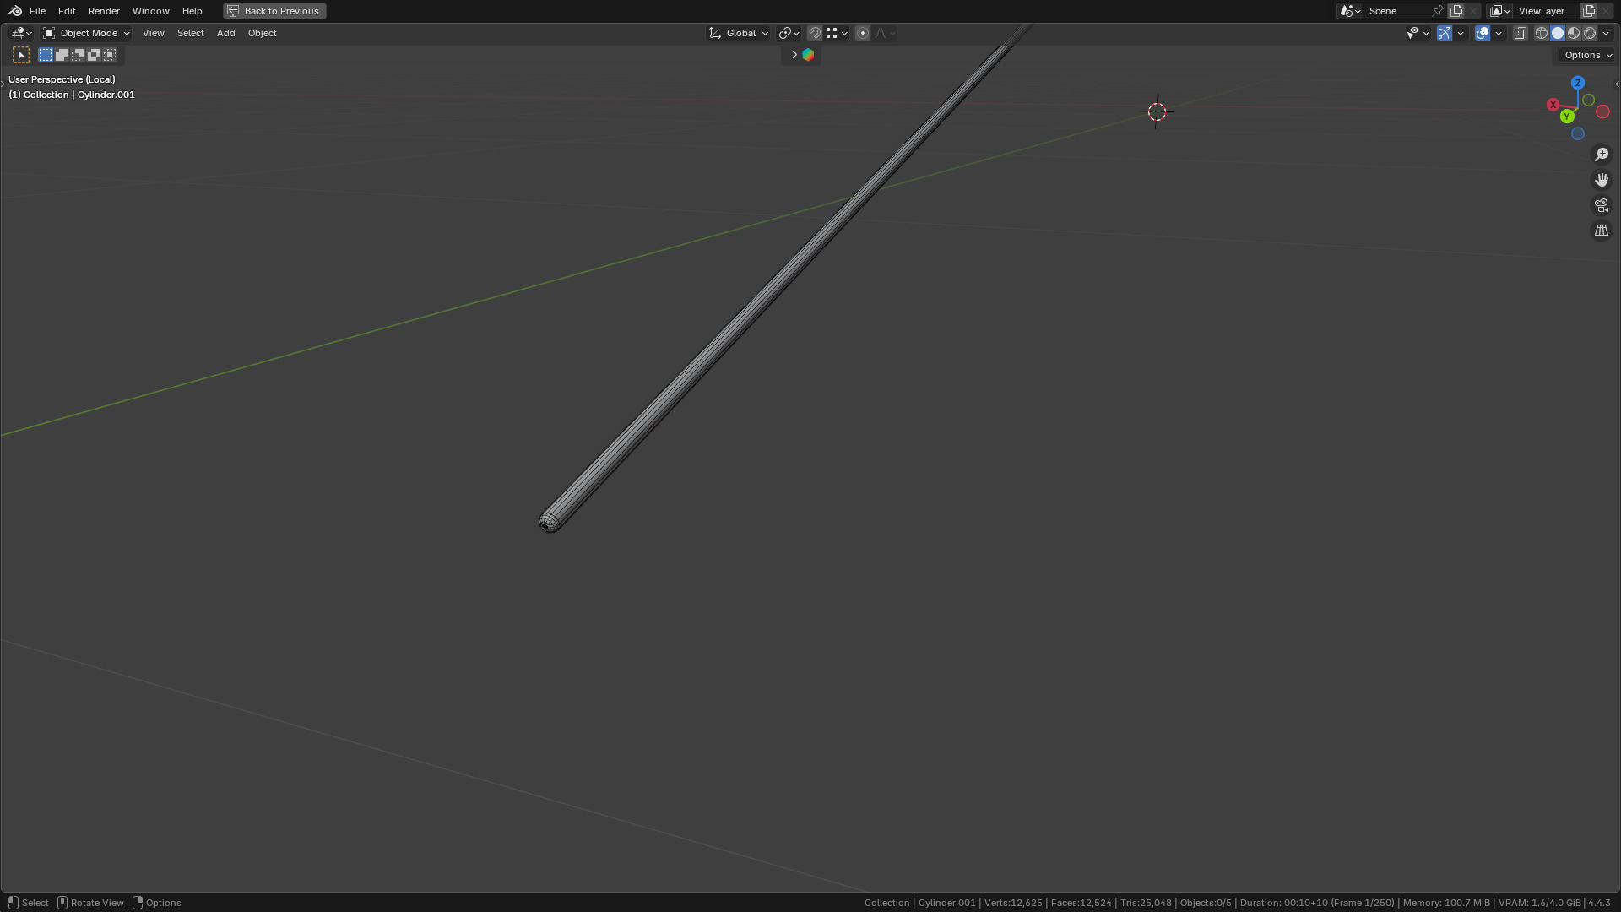
Task: Toggle viewport gizmos display
Action: (1445, 33)
